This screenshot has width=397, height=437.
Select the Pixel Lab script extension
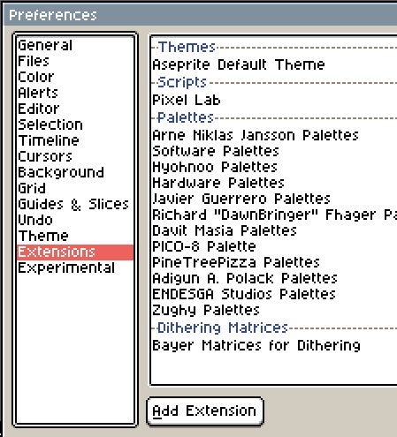point(274,100)
